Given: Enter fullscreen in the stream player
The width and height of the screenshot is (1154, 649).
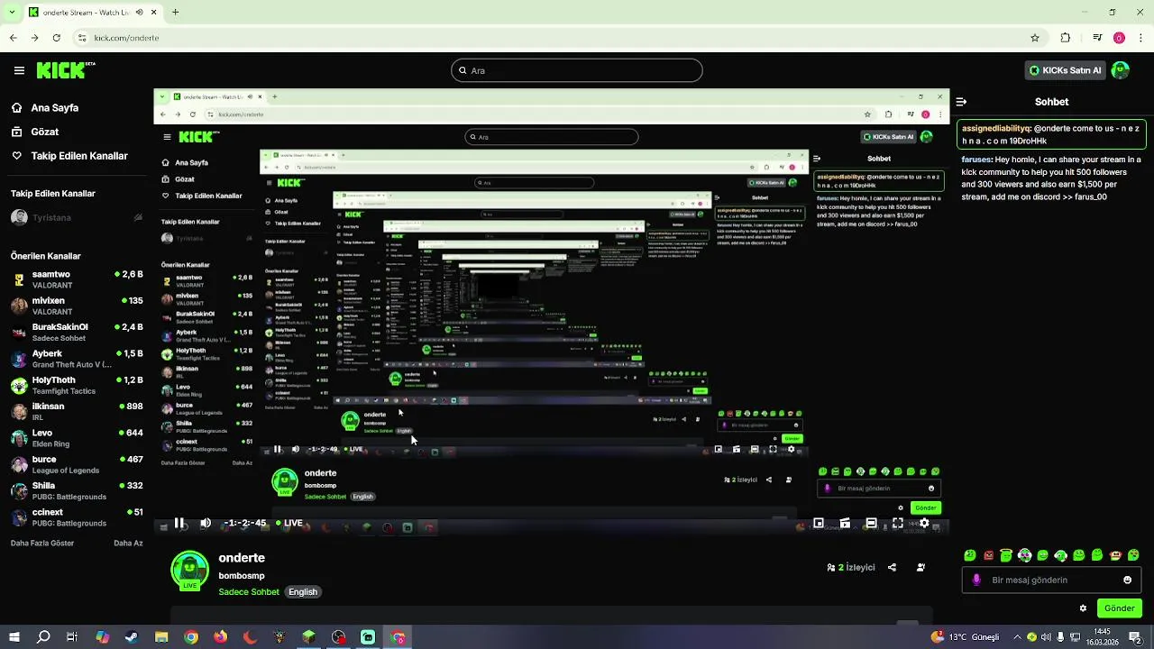Looking at the screenshot, I should tap(898, 523).
